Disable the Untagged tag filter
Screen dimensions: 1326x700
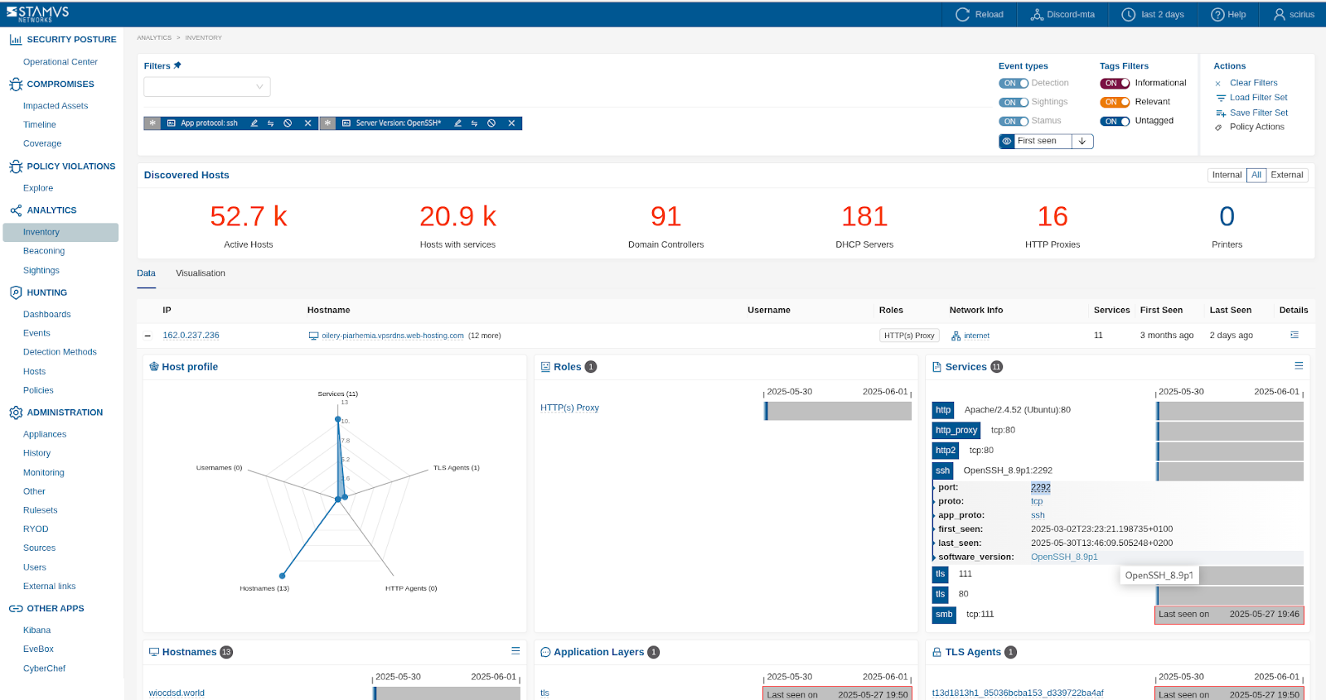click(1115, 122)
